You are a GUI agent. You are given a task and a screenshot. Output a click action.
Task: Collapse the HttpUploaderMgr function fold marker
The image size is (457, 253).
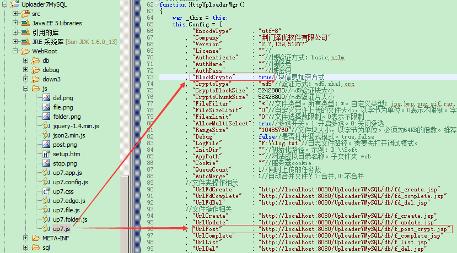[x=156, y=4]
